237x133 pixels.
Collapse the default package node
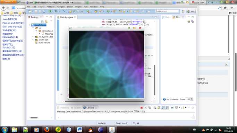(36, 31)
